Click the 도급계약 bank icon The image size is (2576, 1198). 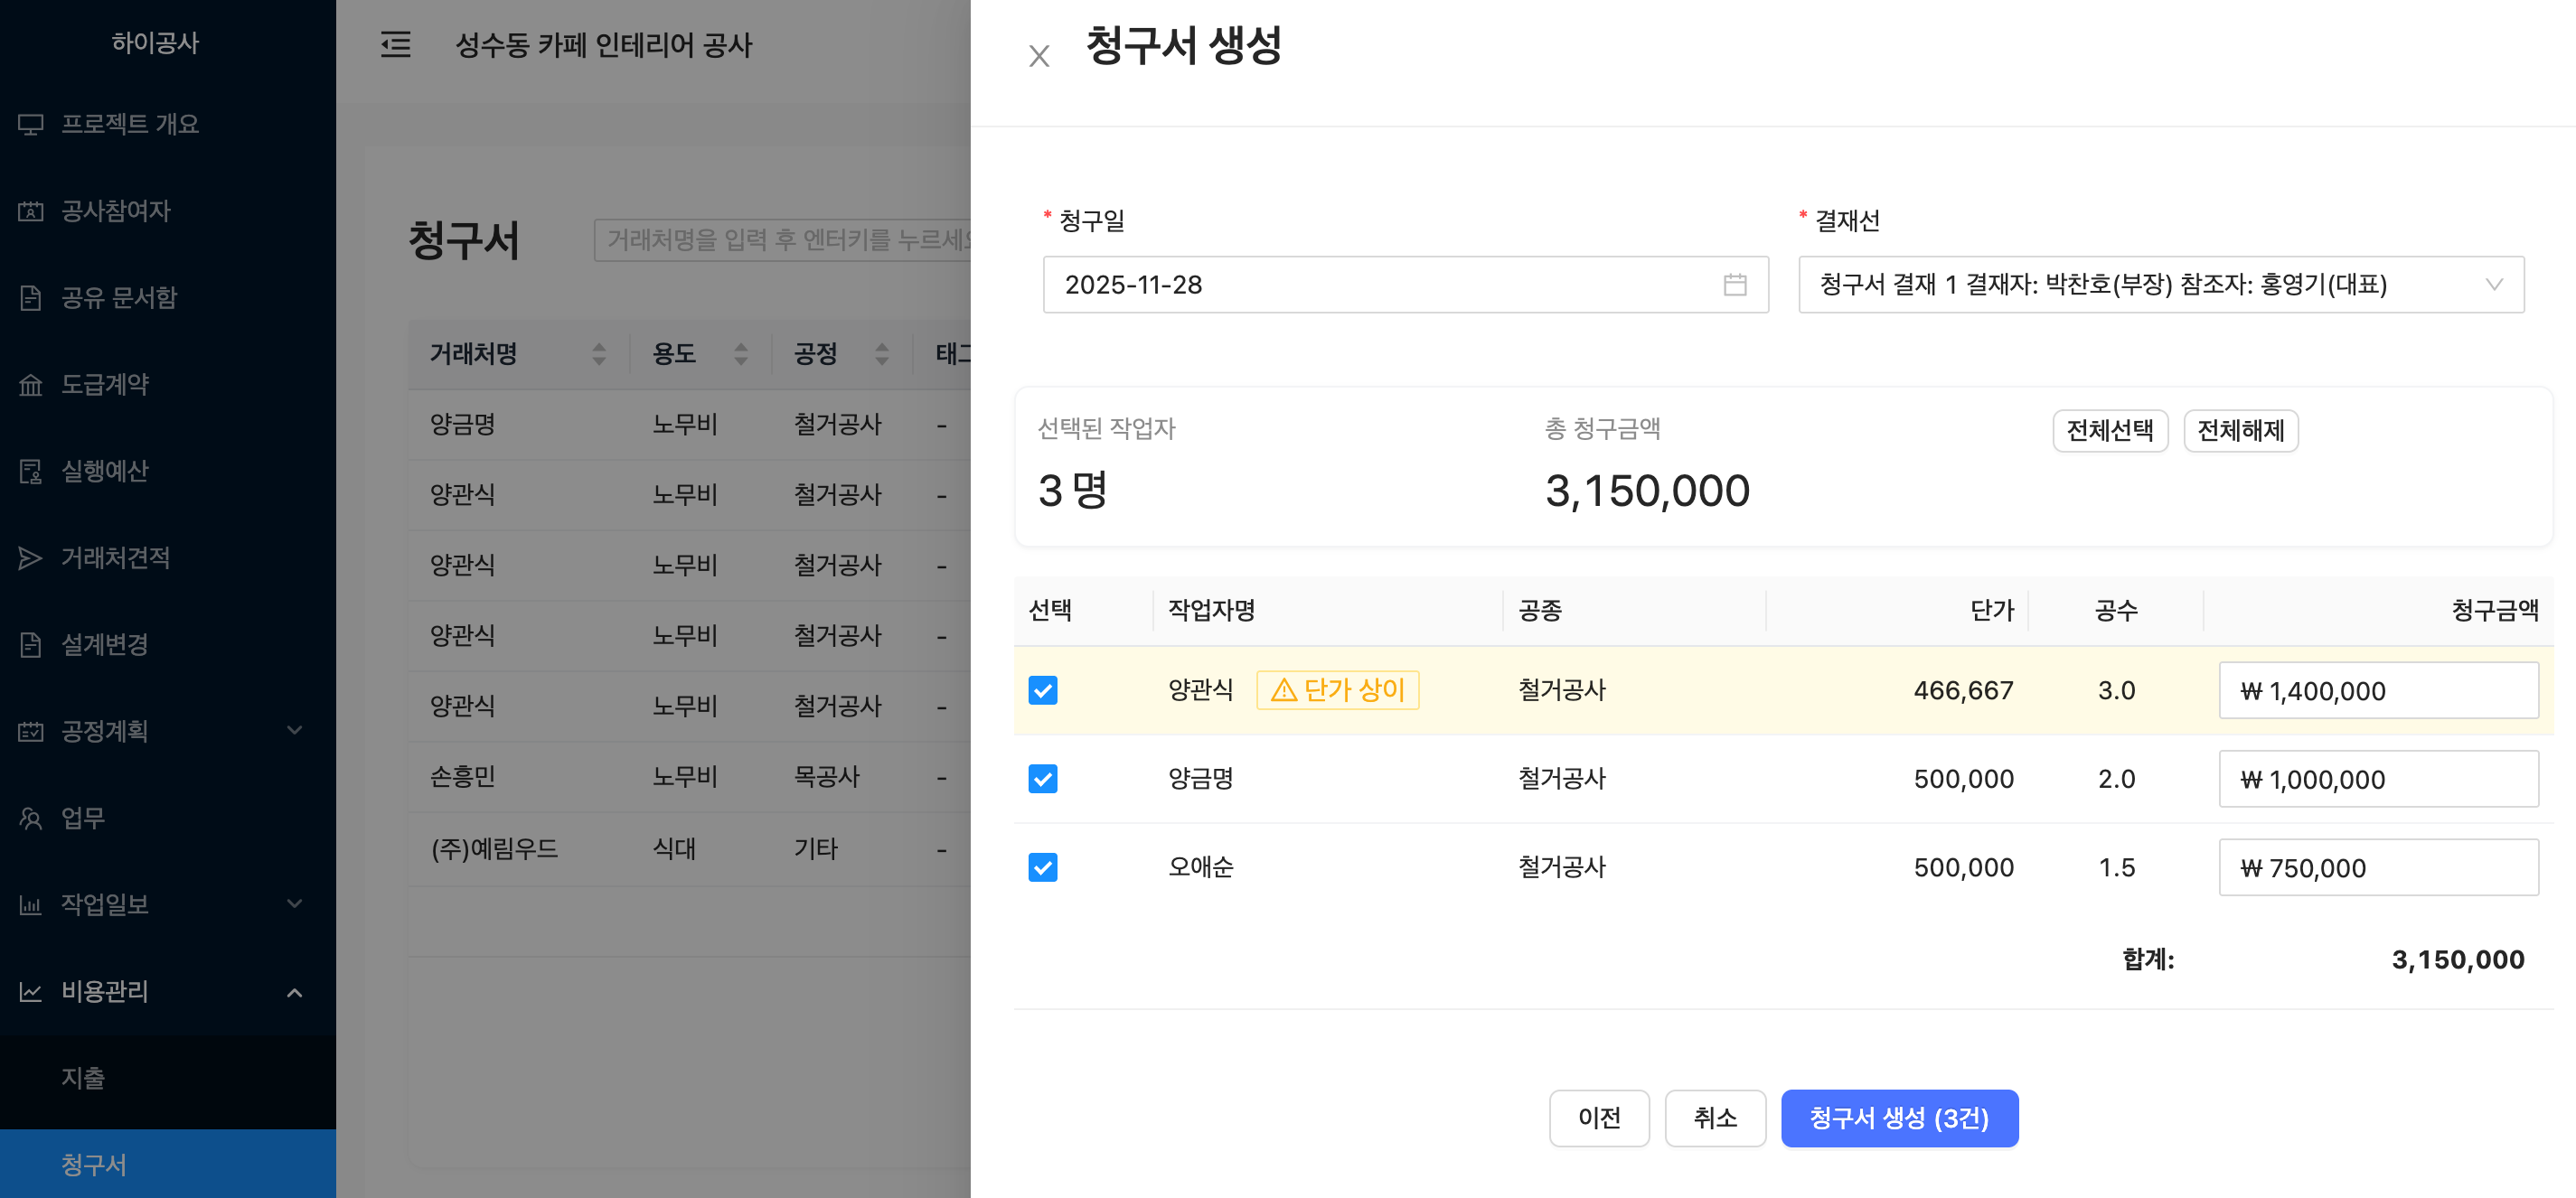pyautogui.click(x=31, y=385)
